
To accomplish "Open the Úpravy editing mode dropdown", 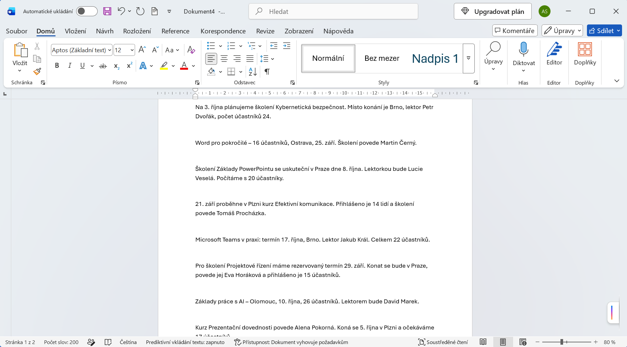I will coord(562,31).
